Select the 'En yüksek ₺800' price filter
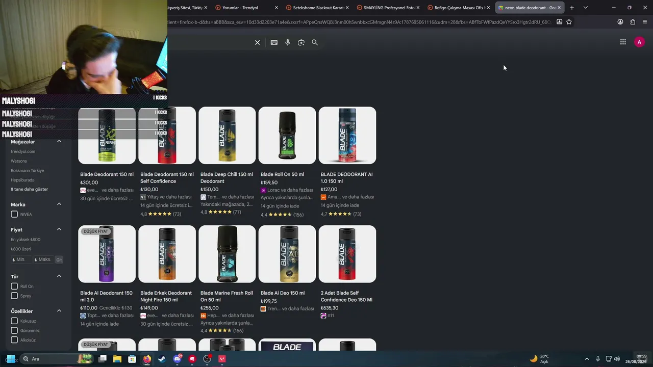 [26, 240]
